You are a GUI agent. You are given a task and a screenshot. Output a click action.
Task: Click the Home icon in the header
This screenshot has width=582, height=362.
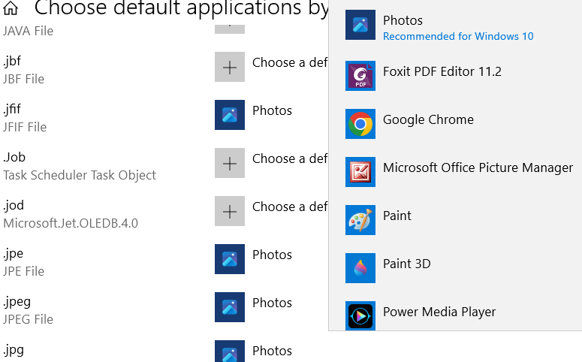click(x=11, y=9)
